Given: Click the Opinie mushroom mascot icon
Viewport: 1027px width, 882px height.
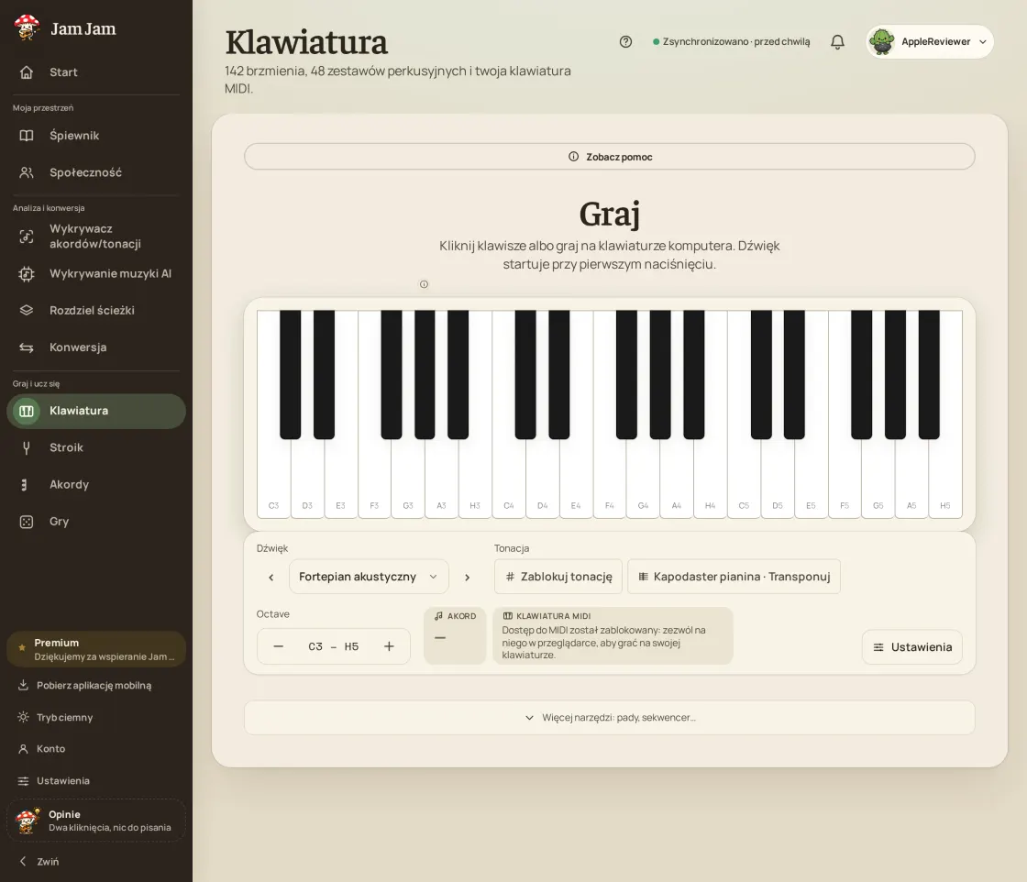Looking at the screenshot, I should coord(28,821).
